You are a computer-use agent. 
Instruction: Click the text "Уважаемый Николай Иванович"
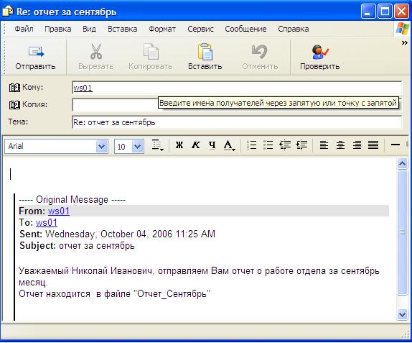click(x=85, y=271)
